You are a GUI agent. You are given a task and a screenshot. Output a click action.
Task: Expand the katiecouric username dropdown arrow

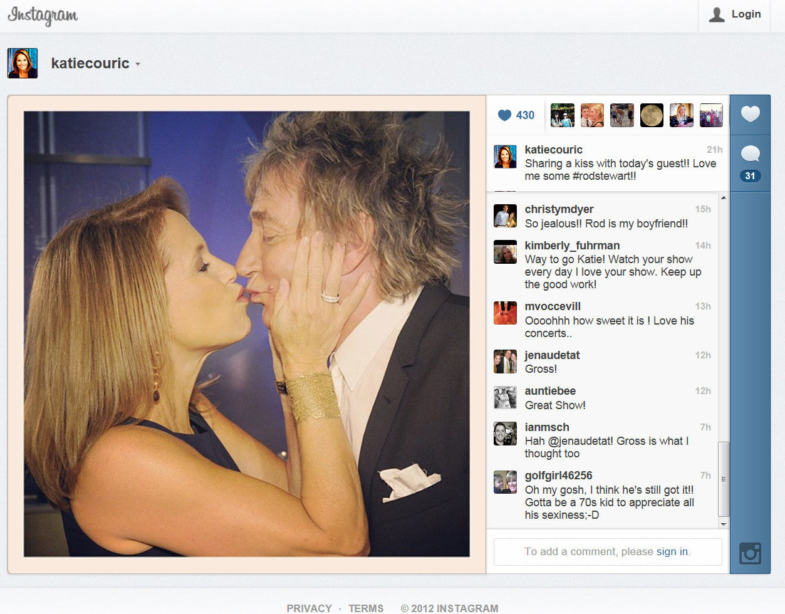click(137, 65)
